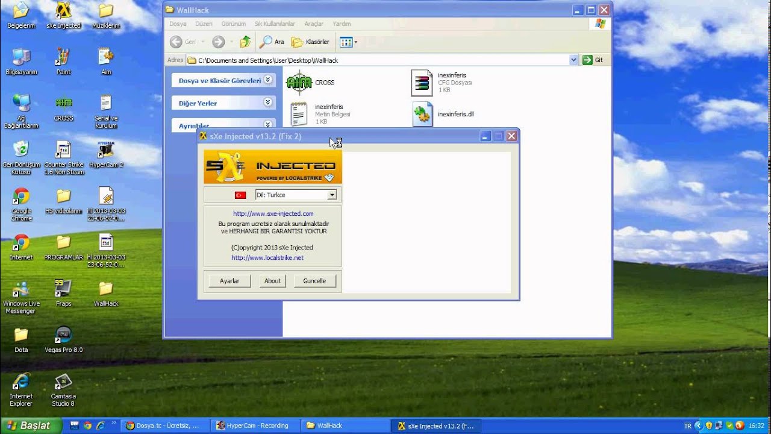Image resolution: width=771 pixels, height=434 pixels.
Task: Click the WallHack taskbar button
Action: [346, 426]
